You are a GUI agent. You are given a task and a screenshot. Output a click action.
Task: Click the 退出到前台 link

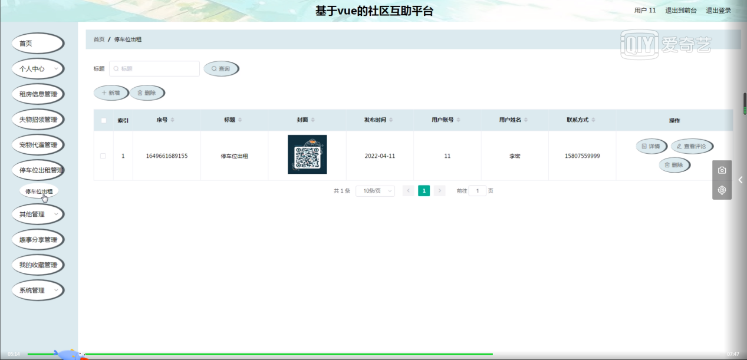pyautogui.click(x=680, y=11)
